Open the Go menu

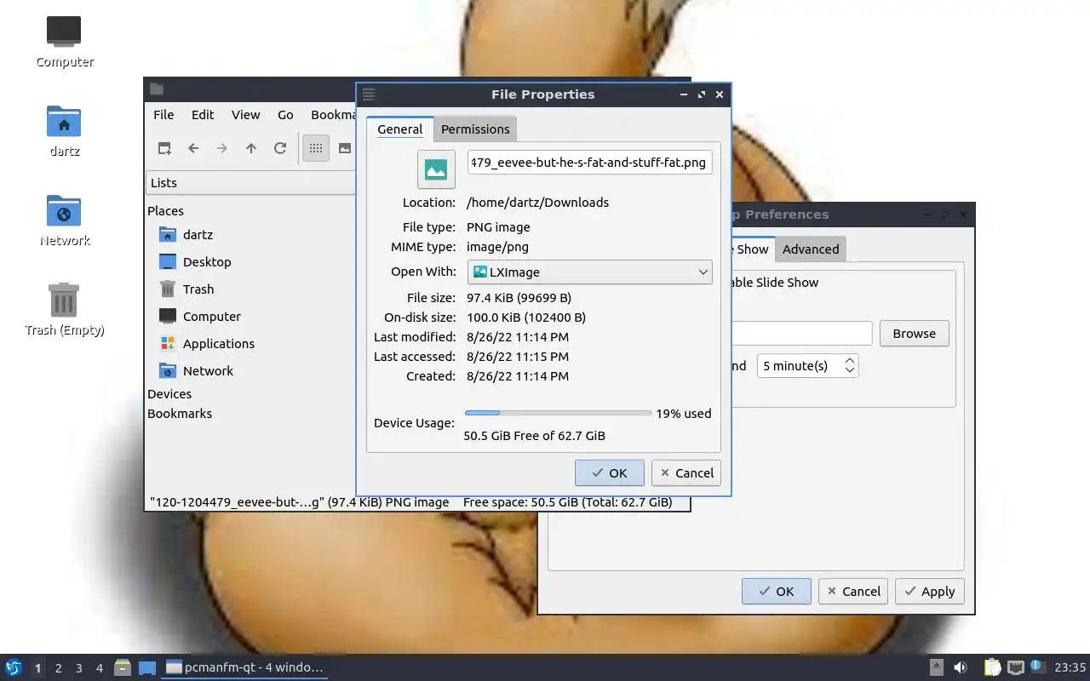pos(285,115)
